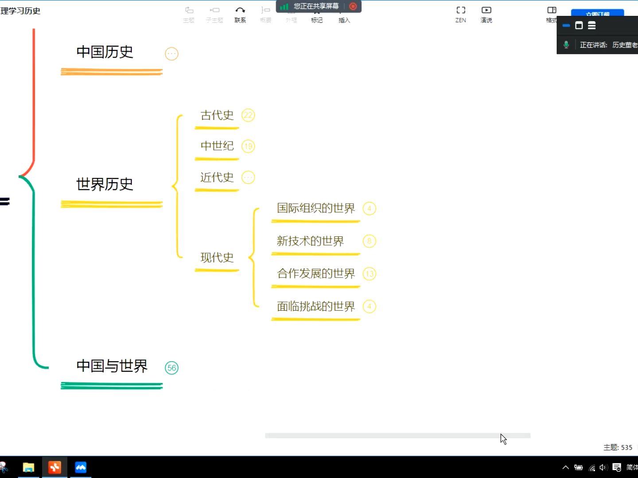This screenshot has height=478, width=638.
Task: Select the 中世纪 subtopic
Action: (217, 146)
